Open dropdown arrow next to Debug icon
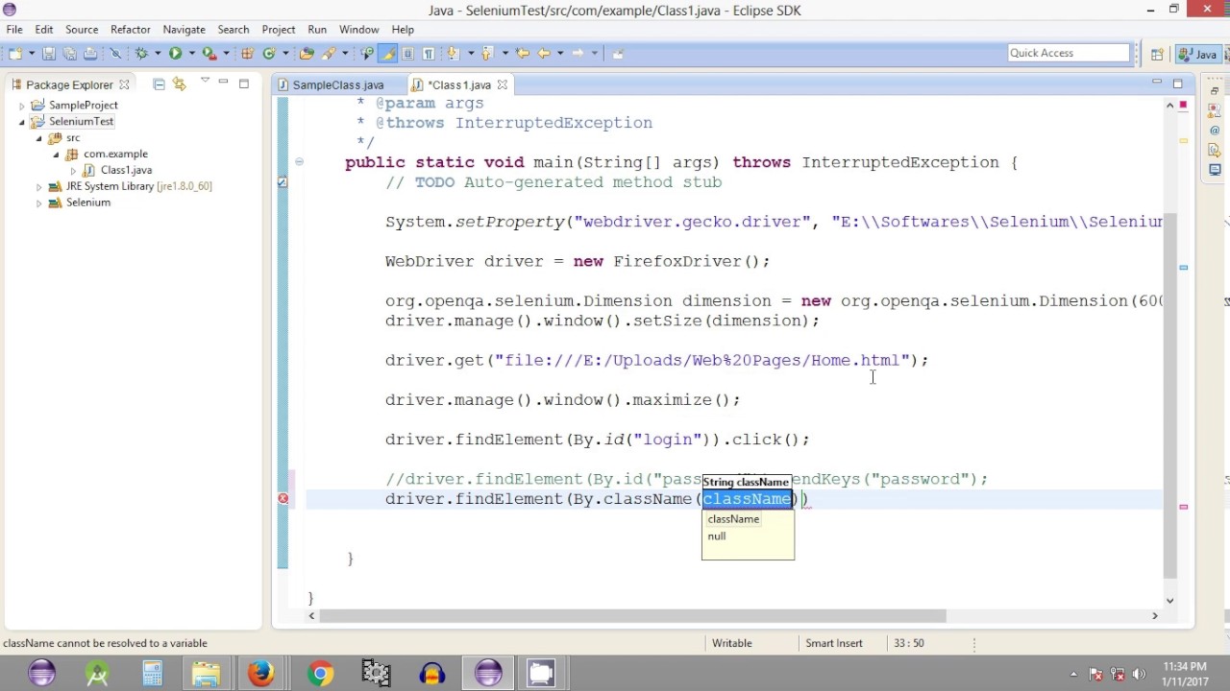1230x691 pixels. [158, 54]
